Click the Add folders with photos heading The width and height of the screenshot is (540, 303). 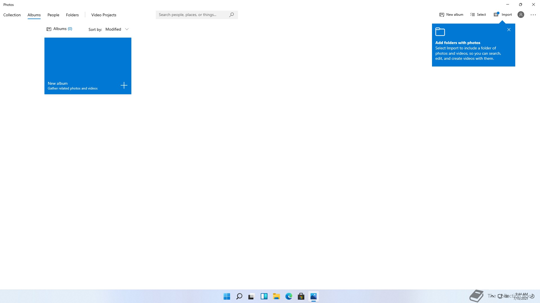pos(458,43)
